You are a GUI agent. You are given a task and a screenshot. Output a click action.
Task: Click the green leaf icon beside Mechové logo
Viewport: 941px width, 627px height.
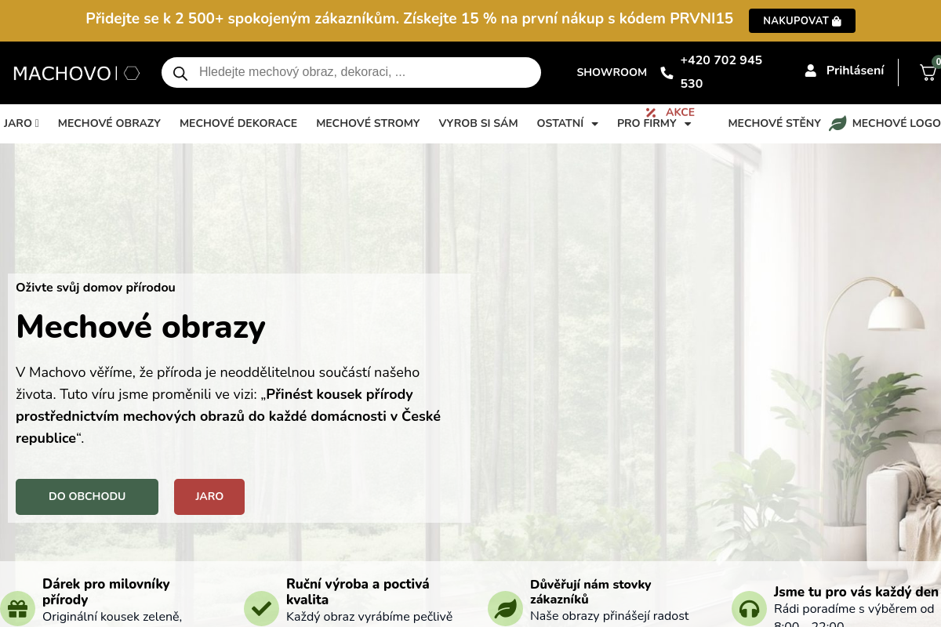point(837,123)
